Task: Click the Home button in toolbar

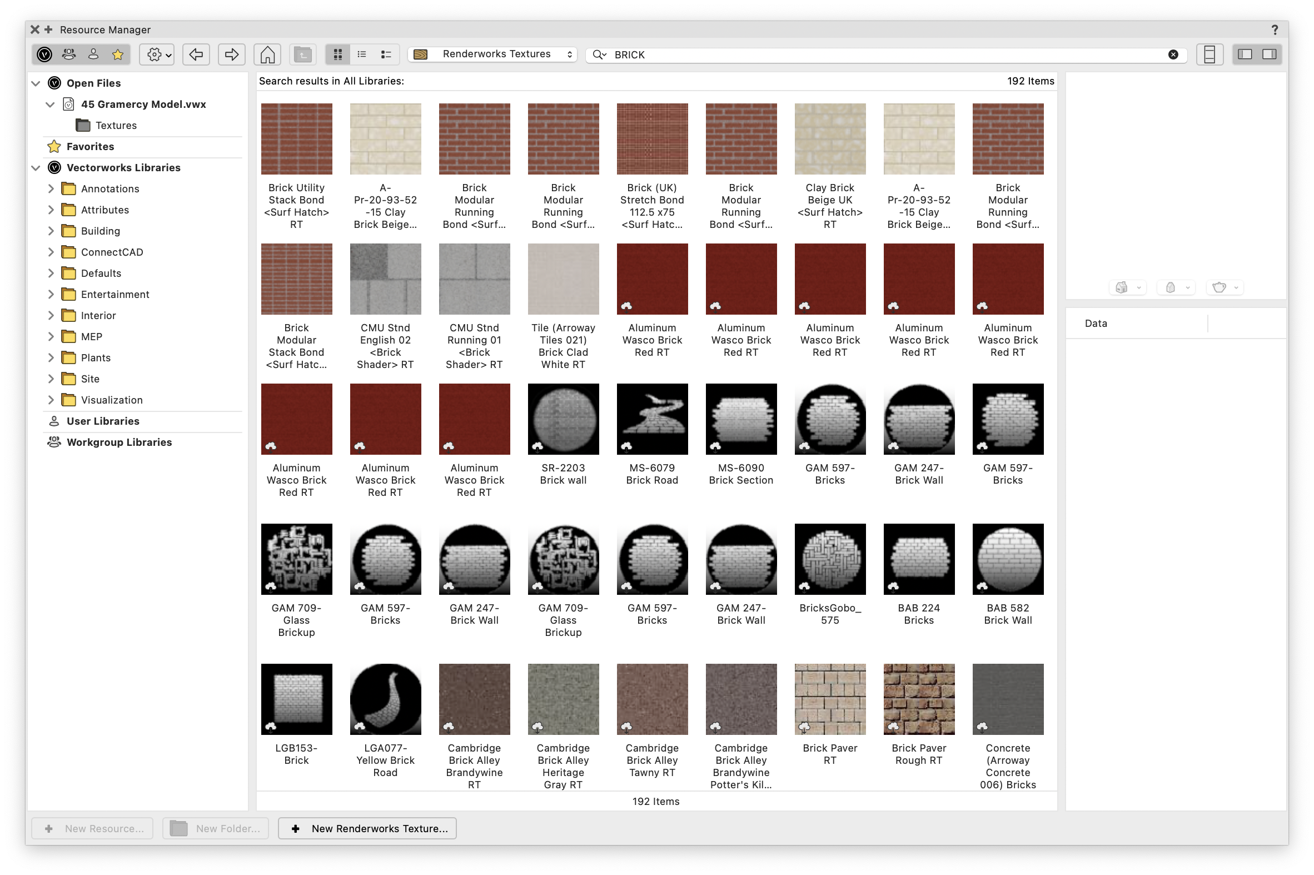Action: tap(267, 54)
